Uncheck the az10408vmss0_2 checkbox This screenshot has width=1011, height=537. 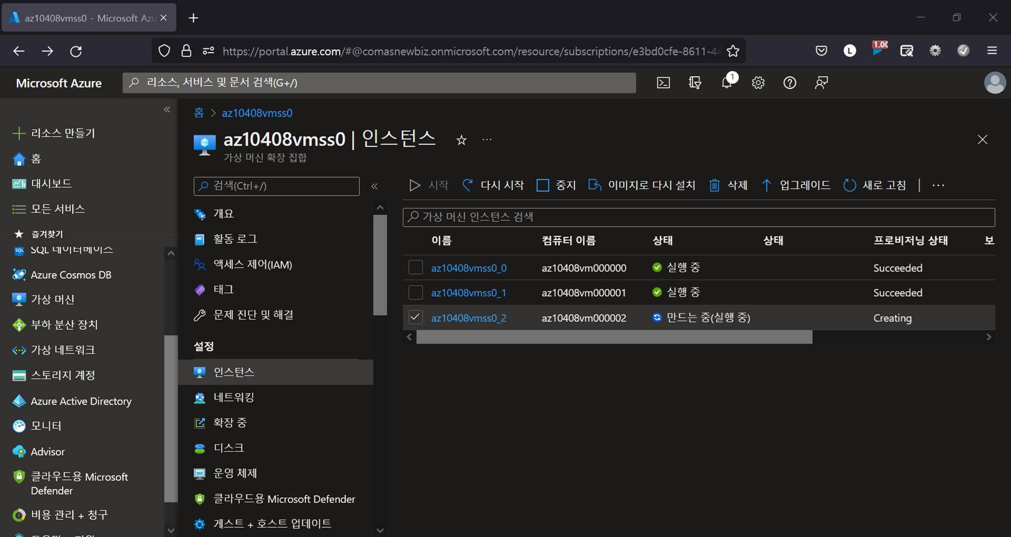[416, 317]
